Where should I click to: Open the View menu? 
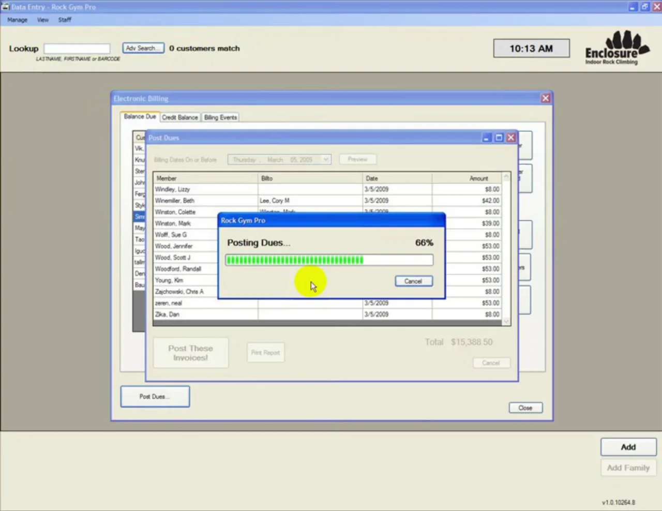(43, 20)
